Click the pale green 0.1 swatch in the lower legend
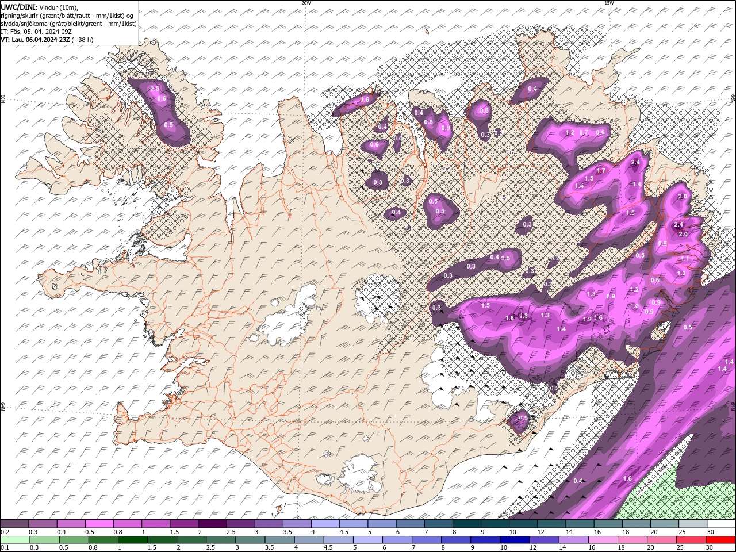736x552 pixels. [14, 540]
